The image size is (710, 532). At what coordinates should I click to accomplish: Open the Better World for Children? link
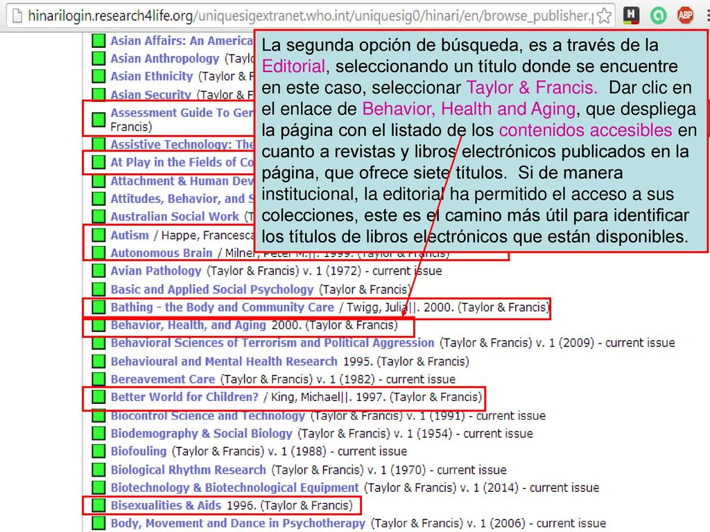point(184,397)
